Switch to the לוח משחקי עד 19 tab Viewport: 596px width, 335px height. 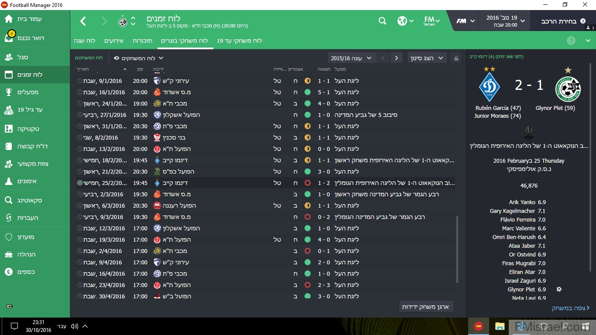click(x=240, y=41)
